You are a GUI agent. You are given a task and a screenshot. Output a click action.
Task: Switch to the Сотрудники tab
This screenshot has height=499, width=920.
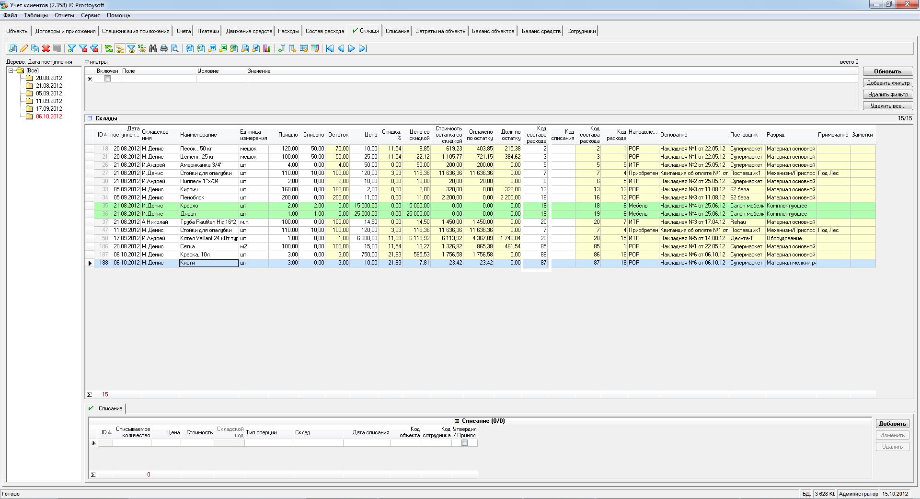pos(581,31)
